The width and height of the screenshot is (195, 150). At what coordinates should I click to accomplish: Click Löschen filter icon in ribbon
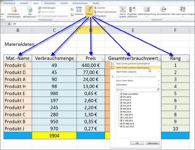(100, 8)
